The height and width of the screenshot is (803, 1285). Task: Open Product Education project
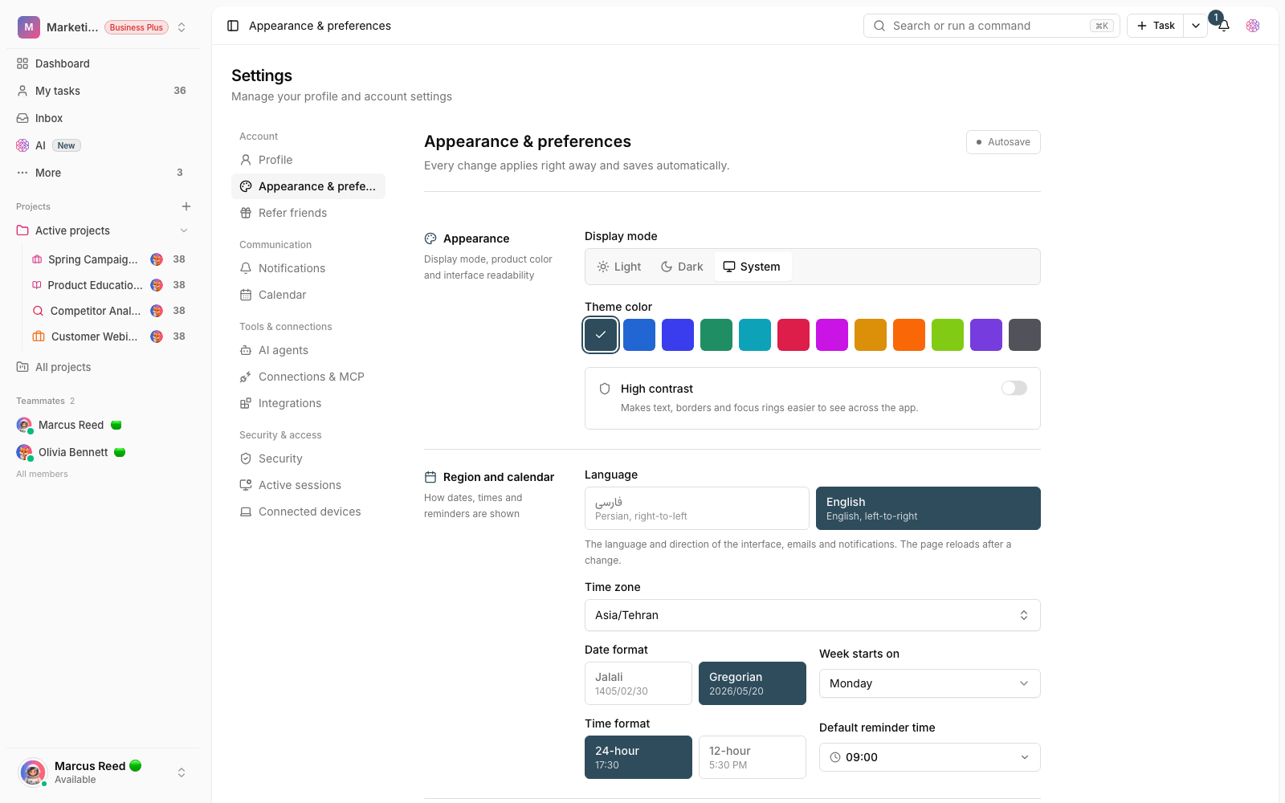point(109,285)
